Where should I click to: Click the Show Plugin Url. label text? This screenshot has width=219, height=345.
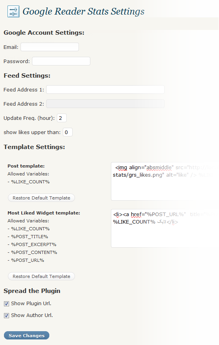click(x=31, y=304)
